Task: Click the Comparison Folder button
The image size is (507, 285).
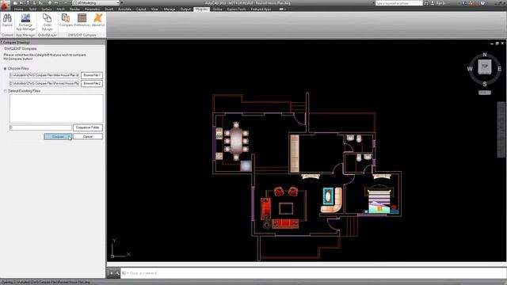Action: pos(88,127)
